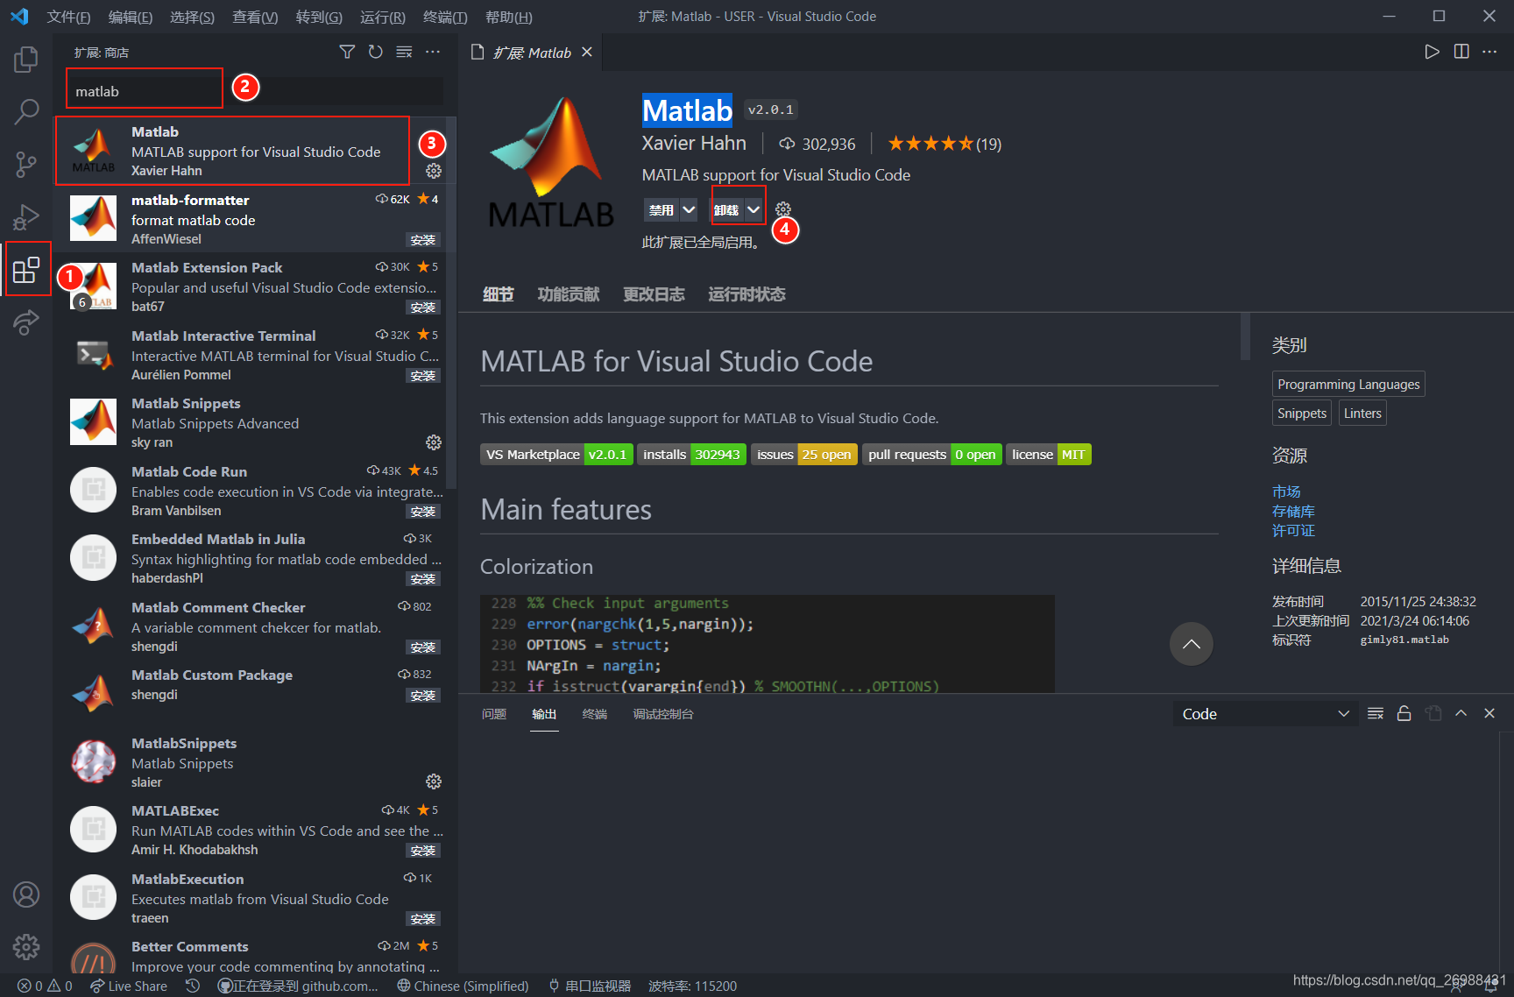Open extensions view more actions menu

[x=433, y=53]
